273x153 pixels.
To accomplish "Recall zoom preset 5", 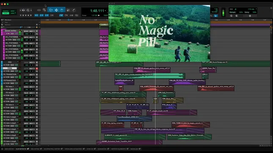I will (x=31, y=15).
